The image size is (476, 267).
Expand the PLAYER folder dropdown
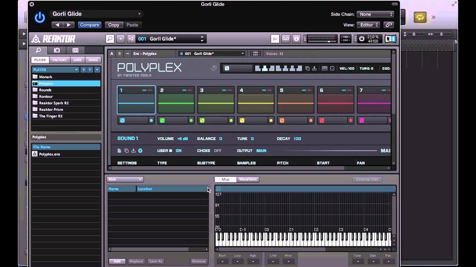tap(55, 70)
